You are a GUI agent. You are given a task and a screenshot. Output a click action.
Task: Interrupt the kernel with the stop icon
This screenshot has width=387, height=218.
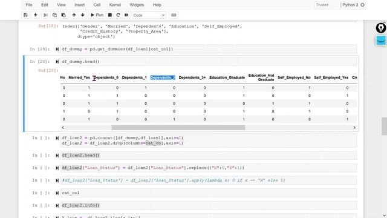(110, 15)
